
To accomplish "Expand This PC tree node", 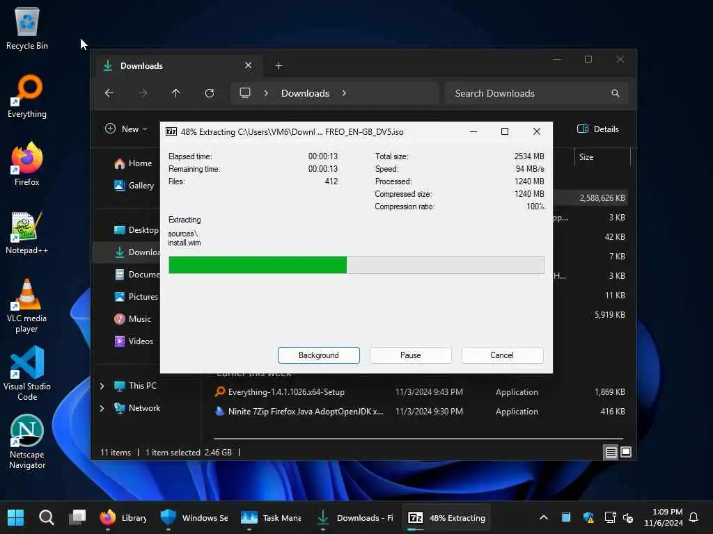I will click(x=102, y=385).
